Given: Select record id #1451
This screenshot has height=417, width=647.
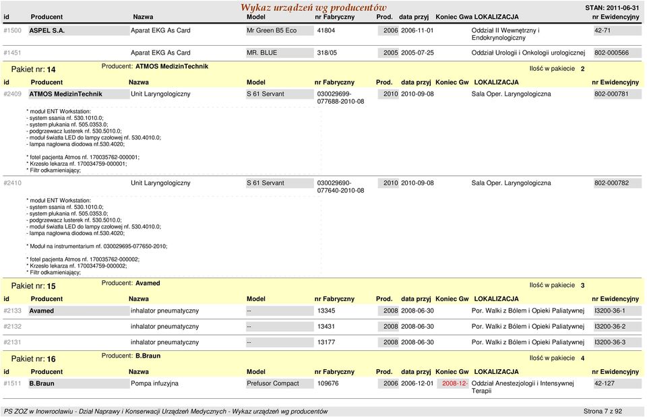Looking at the screenshot, I should point(12,53).
